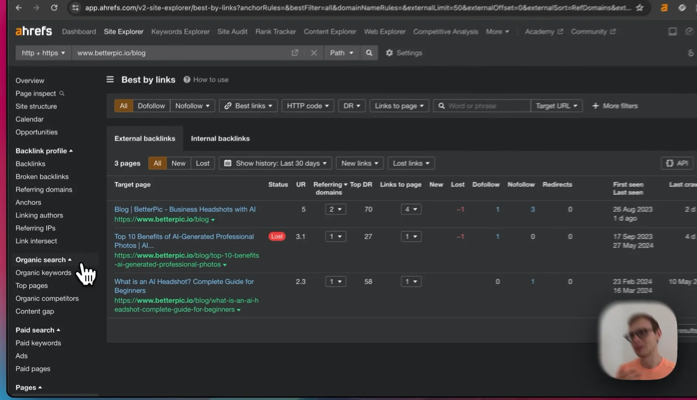Open the DR filter dropdown
Image resolution: width=697 pixels, height=400 pixels.
(x=352, y=106)
